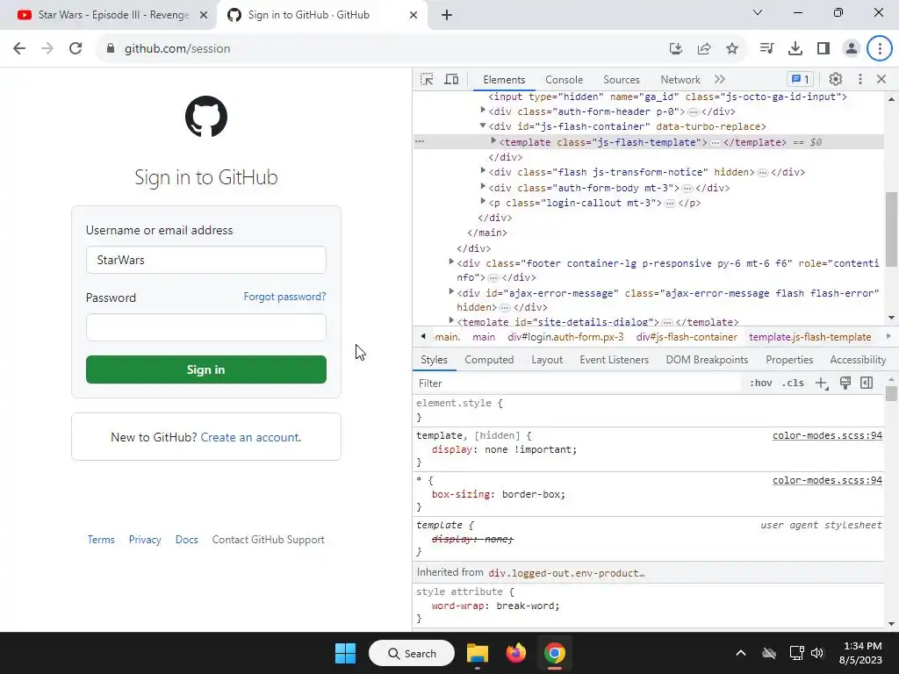The width and height of the screenshot is (899, 674).
Task: Expand the auth-form-body mt-3 div node
Action: (x=483, y=186)
